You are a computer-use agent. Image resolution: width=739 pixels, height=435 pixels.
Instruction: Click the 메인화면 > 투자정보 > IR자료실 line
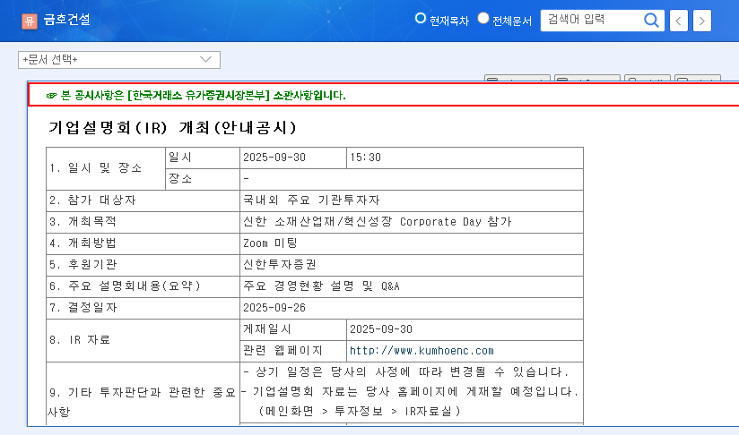pyautogui.click(x=359, y=412)
